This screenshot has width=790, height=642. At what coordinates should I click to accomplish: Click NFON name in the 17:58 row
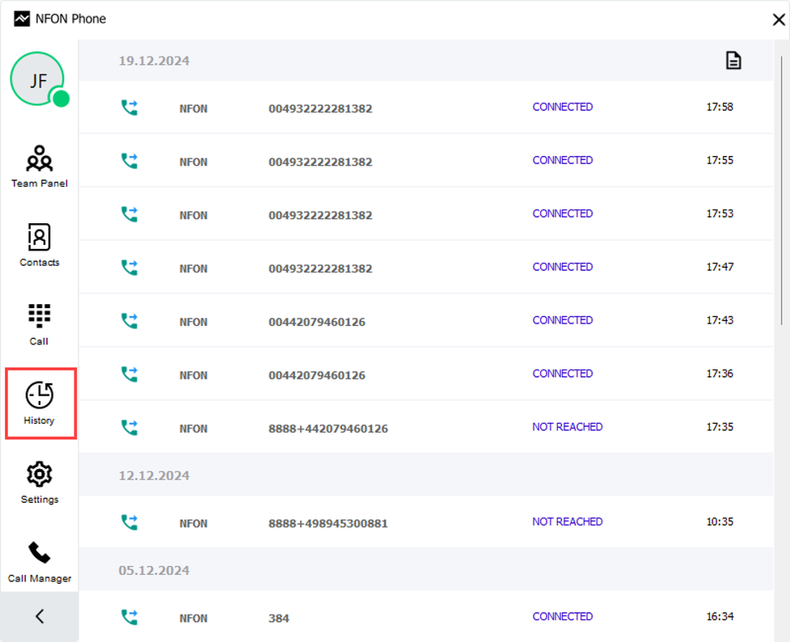(x=193, y=109)
